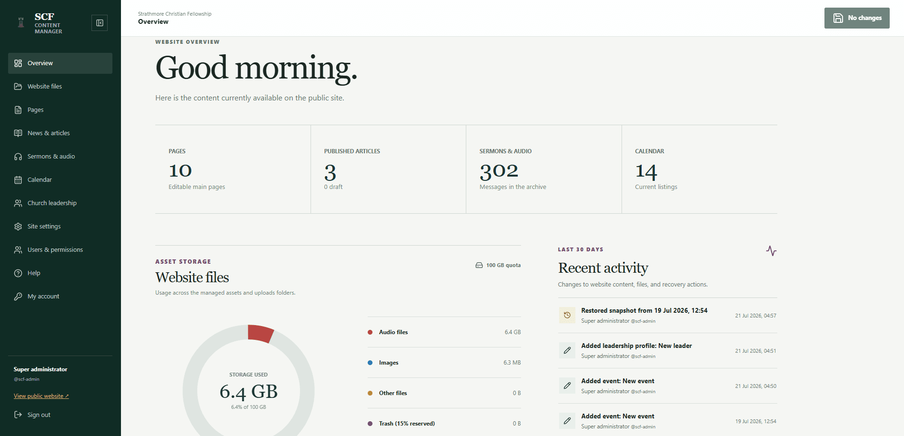Click the red segment of storage donut chart

coord(260,334)
